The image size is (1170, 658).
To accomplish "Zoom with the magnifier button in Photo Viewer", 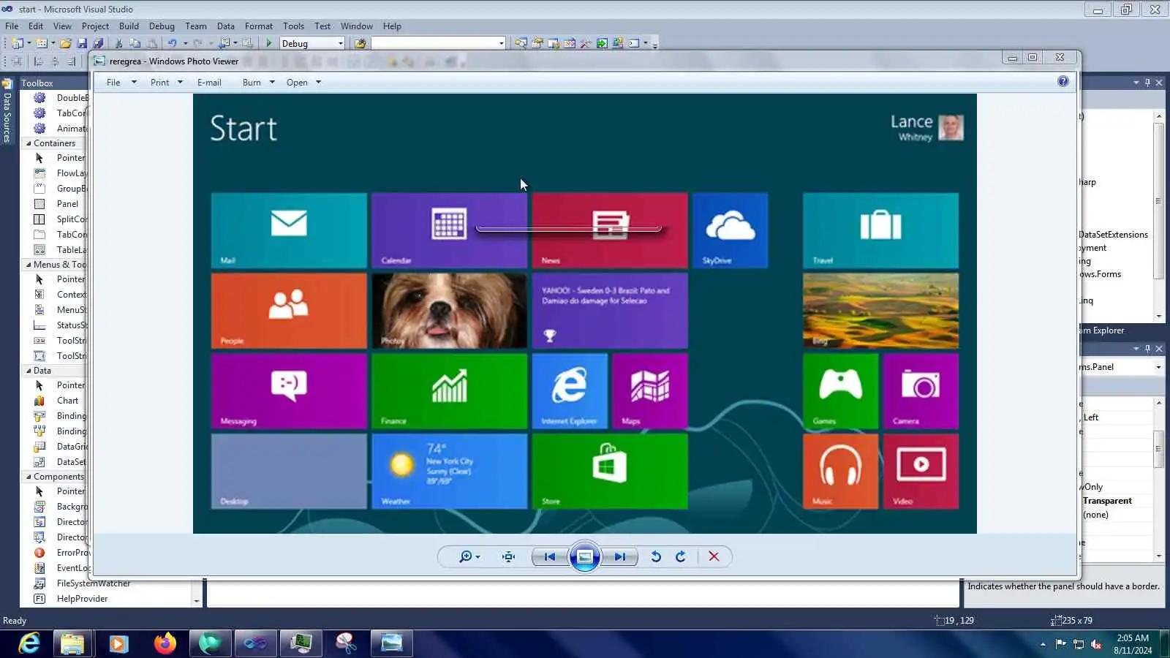I will [469, 557].
